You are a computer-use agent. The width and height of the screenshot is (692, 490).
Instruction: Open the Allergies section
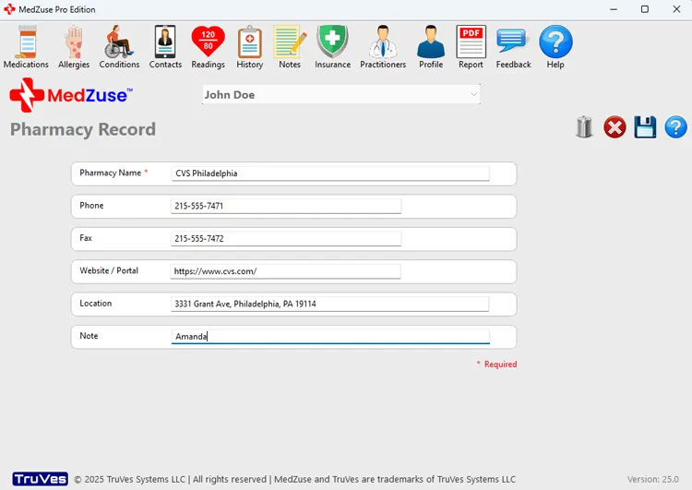click(74, 46)
